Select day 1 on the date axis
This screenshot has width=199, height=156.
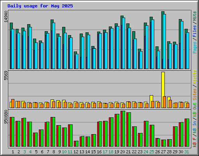pyautogui.click(x=13, y=152)
